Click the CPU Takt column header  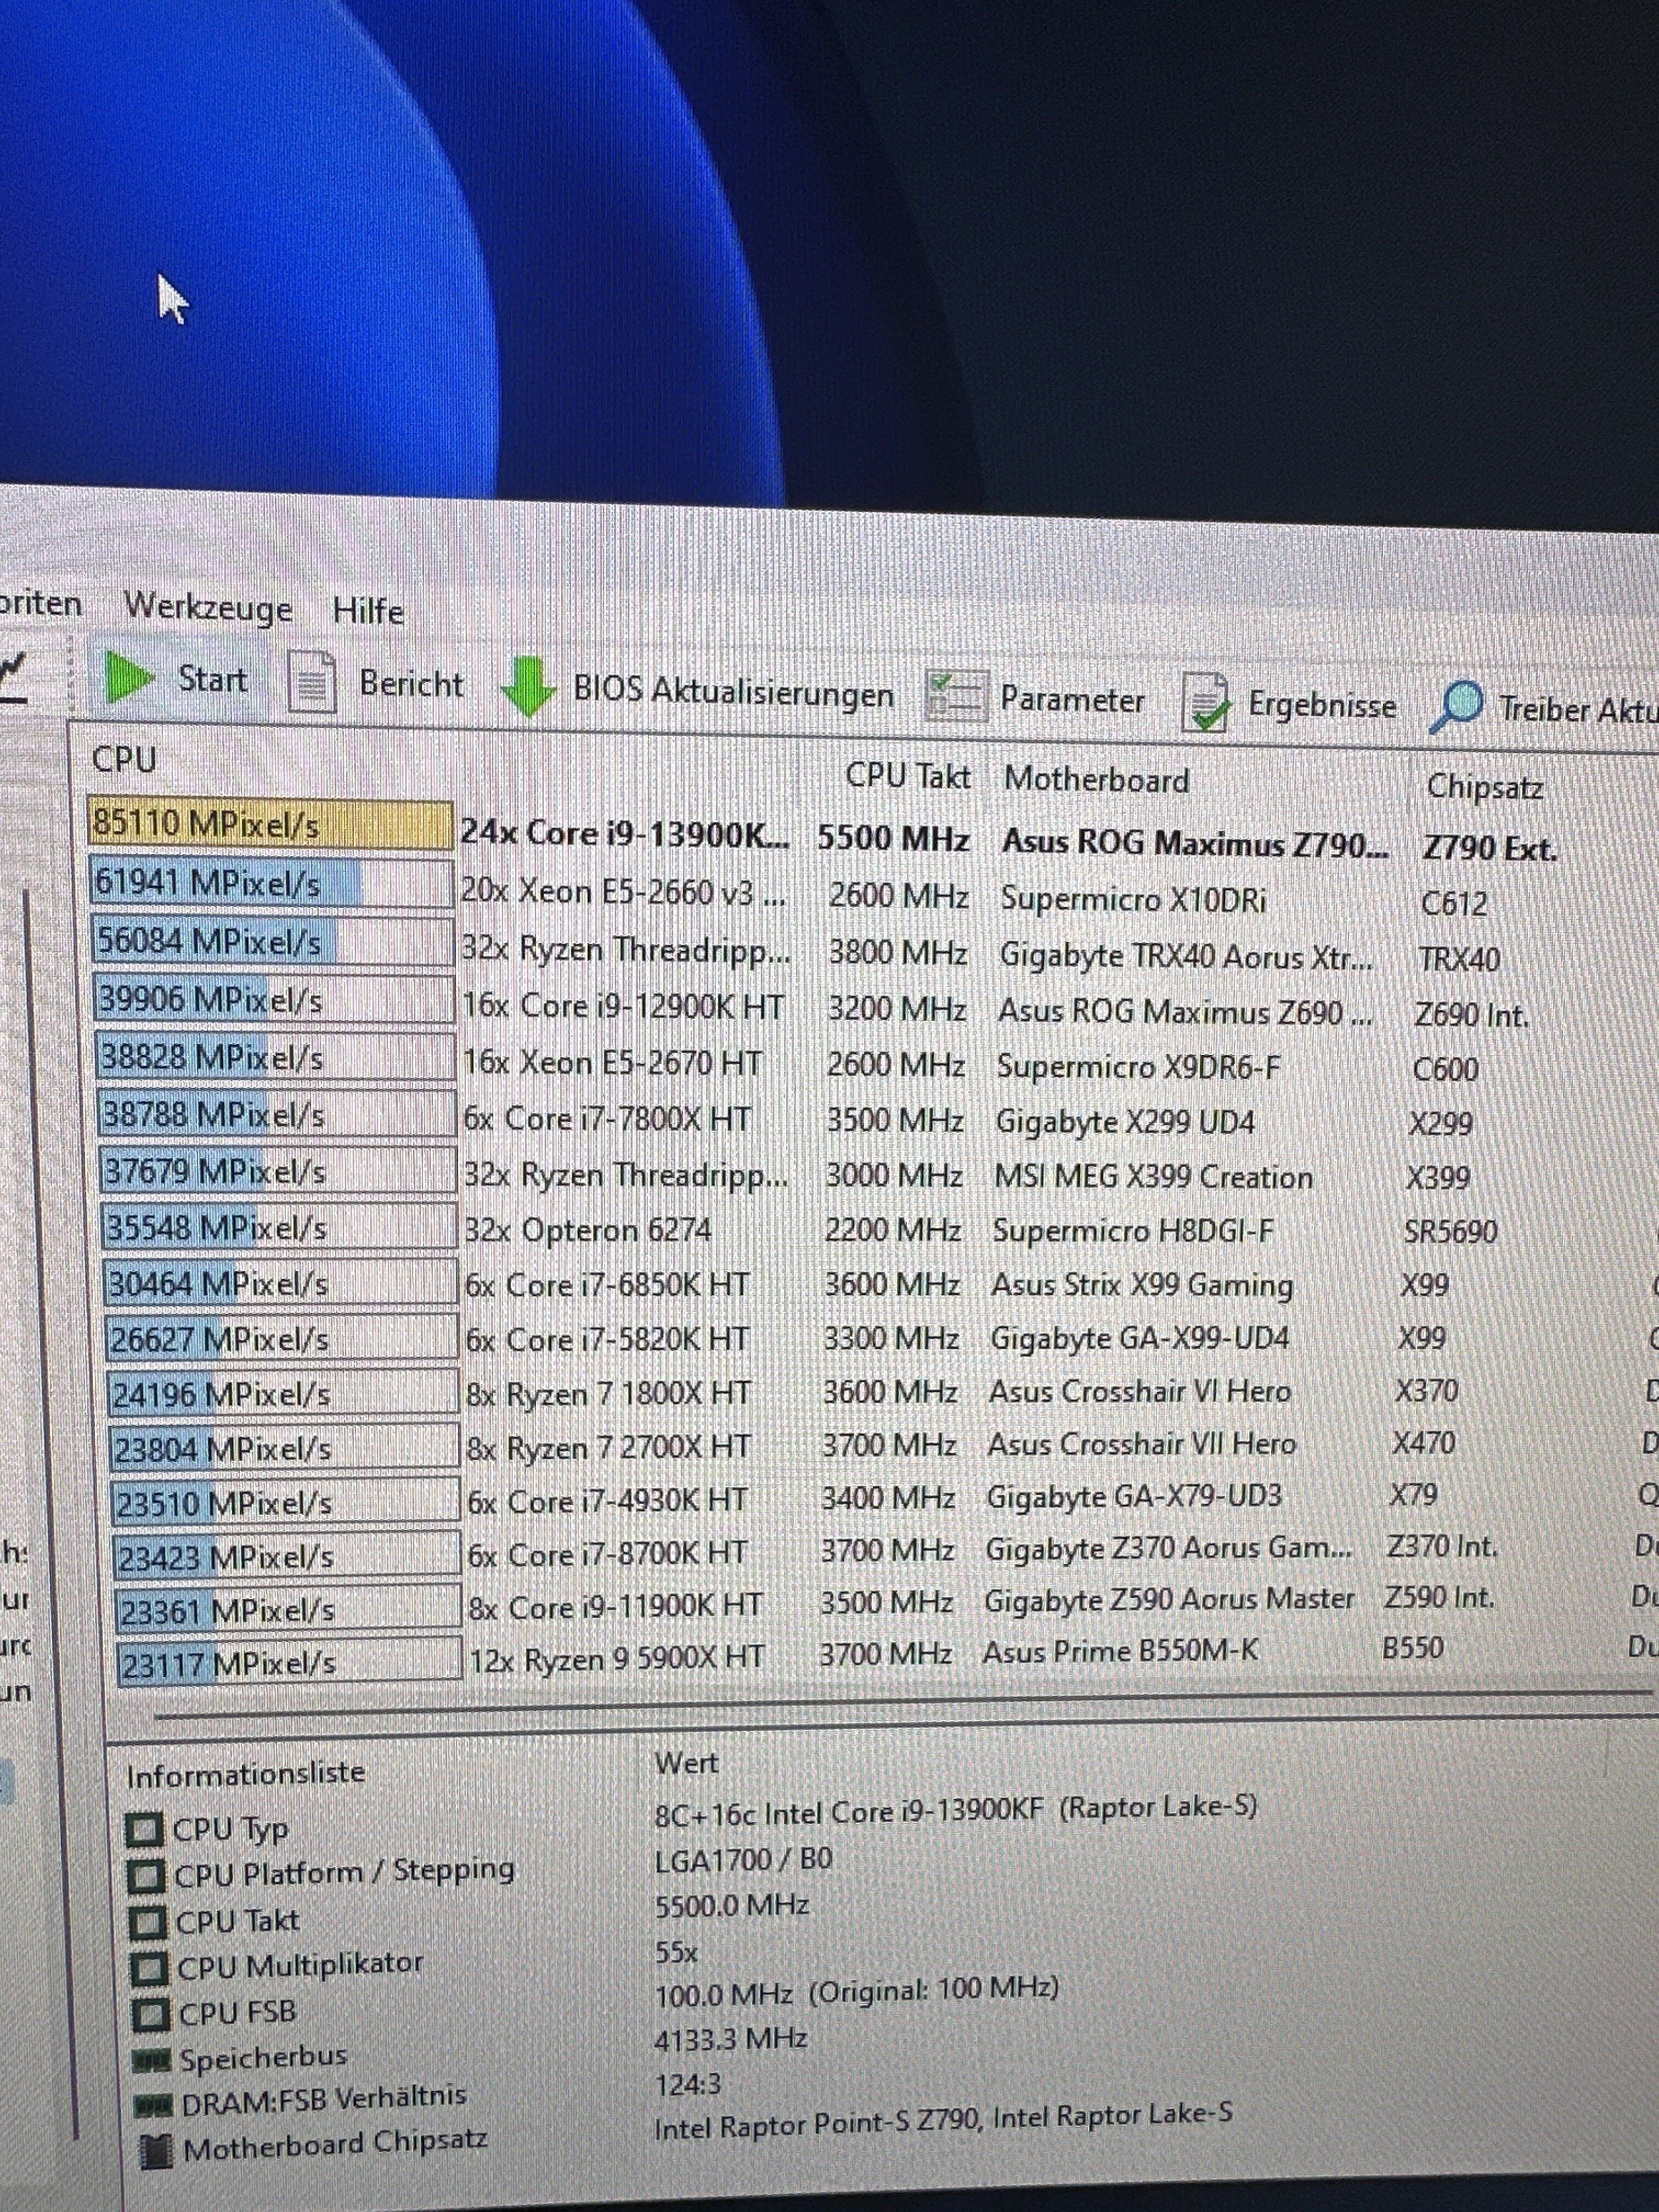[x=907, y=776]
